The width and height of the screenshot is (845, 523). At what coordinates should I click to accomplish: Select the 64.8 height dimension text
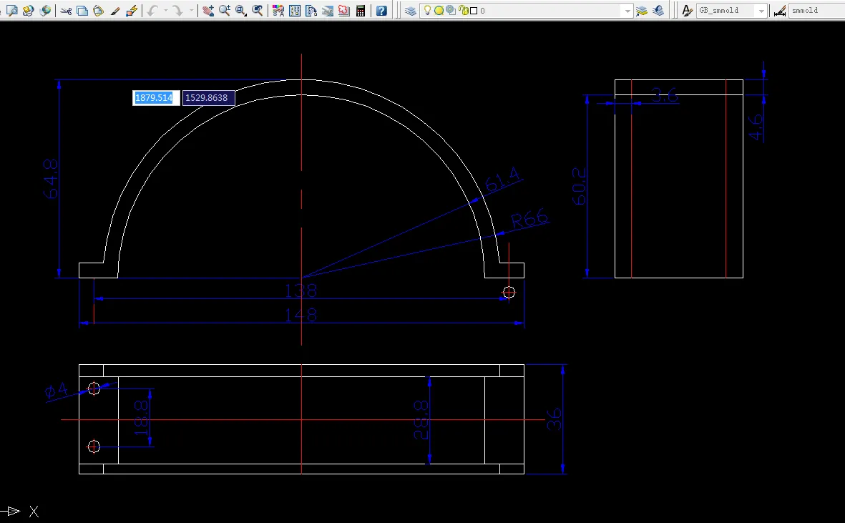tap(51, 179)
